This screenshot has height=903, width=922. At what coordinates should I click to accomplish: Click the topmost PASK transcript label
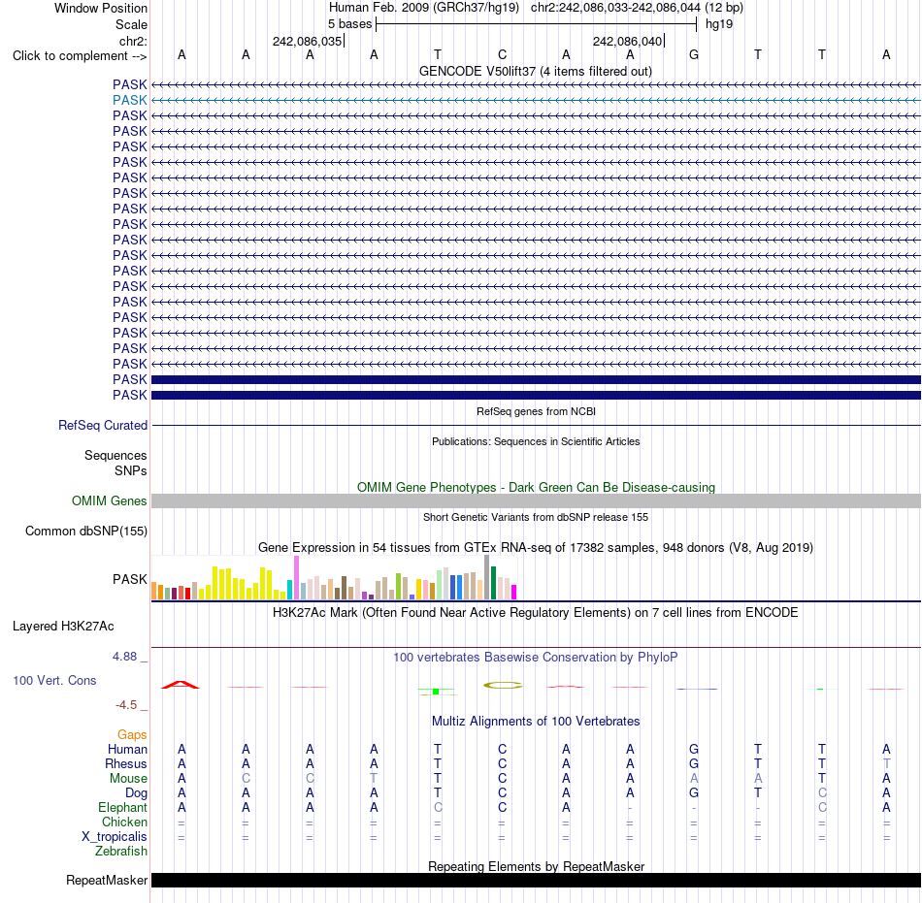coord(129,84)
